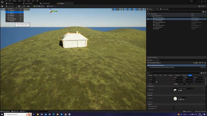
Task: Choose Landscape in the mode menu
Action: click(x=14, y=11)
